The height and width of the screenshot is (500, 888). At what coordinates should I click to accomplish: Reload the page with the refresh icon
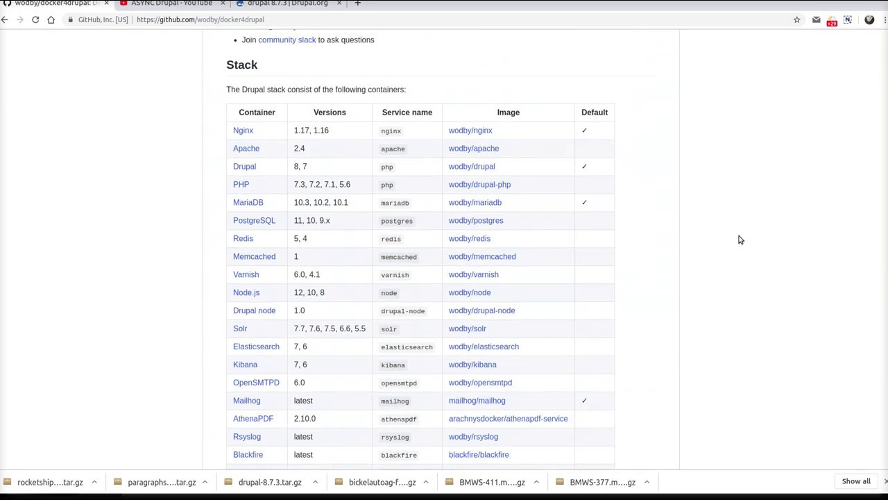pyautogui.click(x=35, y=19)
